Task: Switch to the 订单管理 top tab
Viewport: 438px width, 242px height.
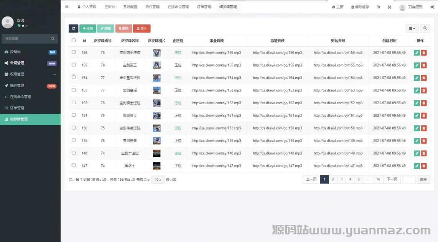Action: point(204,7)
